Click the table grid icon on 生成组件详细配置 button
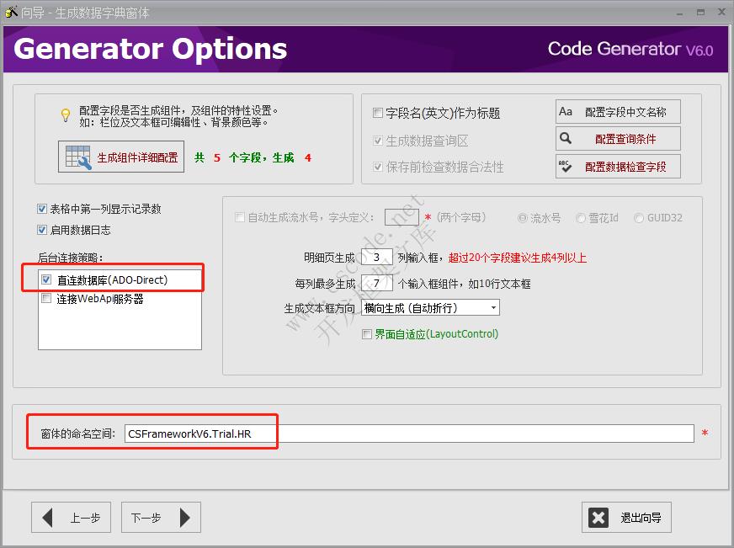This screenshot has width=734, height=548. 76,157
